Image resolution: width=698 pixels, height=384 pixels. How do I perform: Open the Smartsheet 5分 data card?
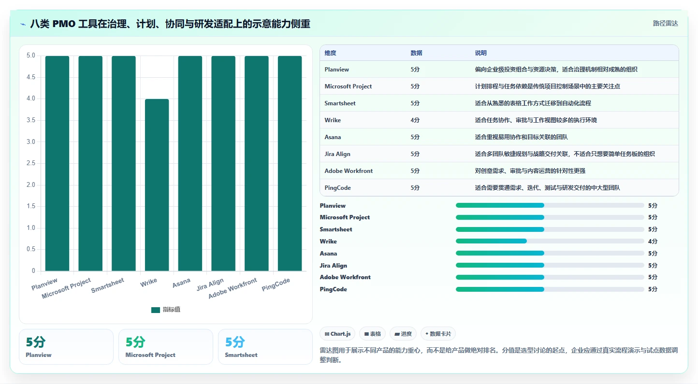(265, 347)
